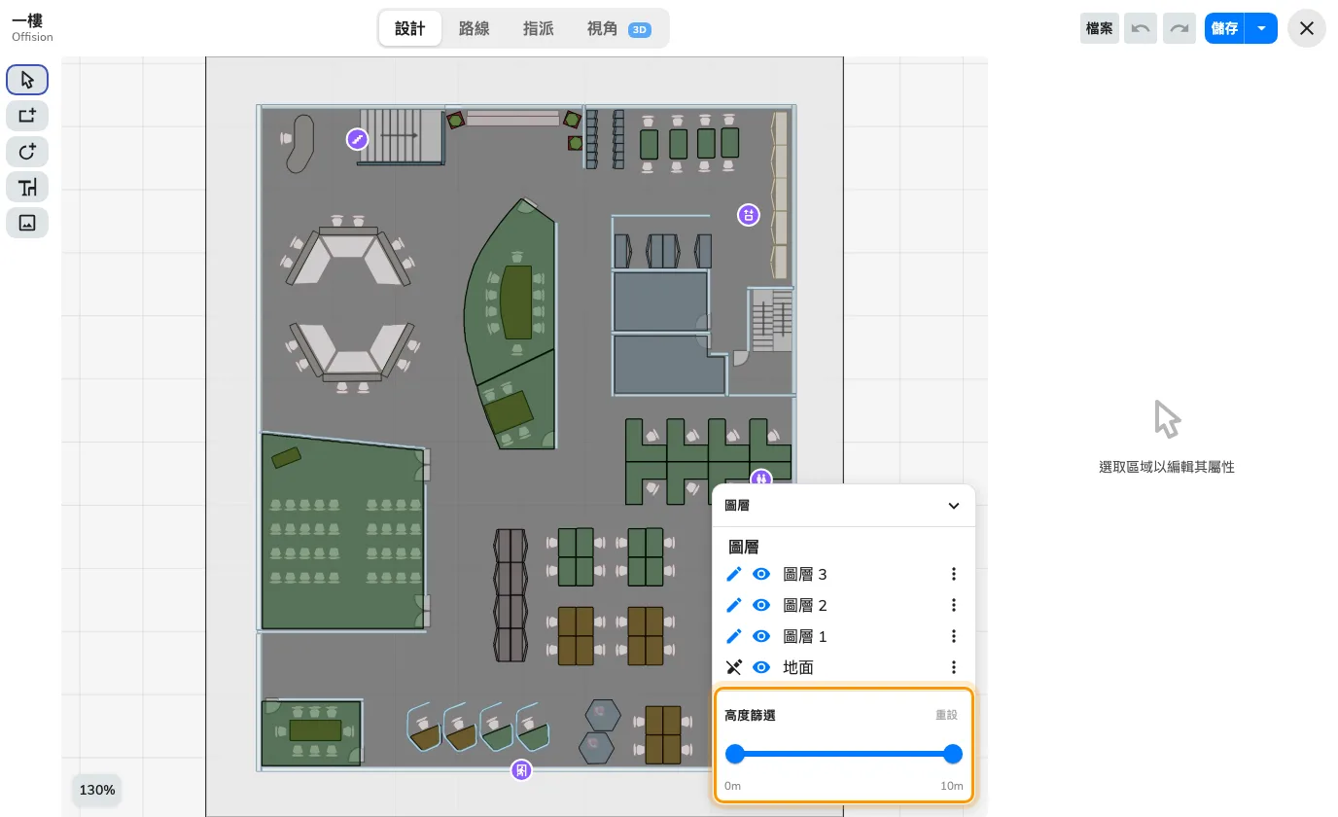Select the pointer selection tool

point(27,80)
